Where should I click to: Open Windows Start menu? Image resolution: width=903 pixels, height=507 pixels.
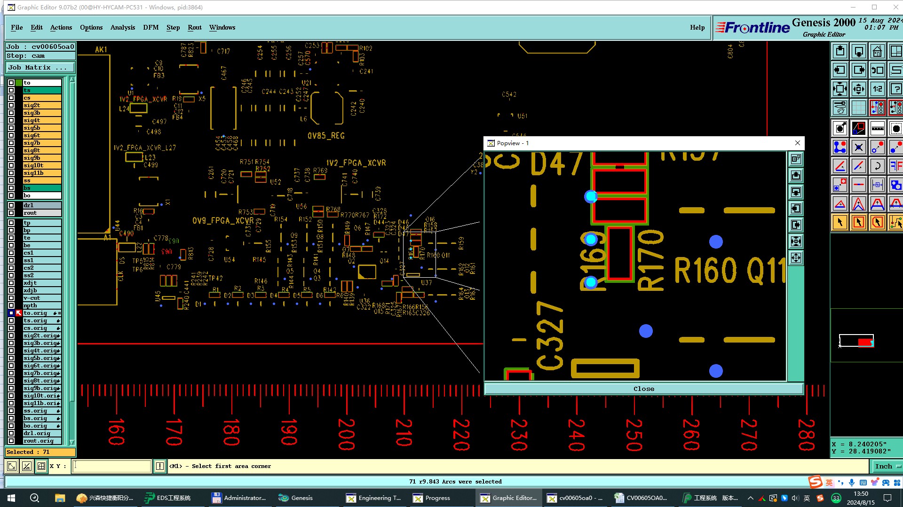[11, 498]
